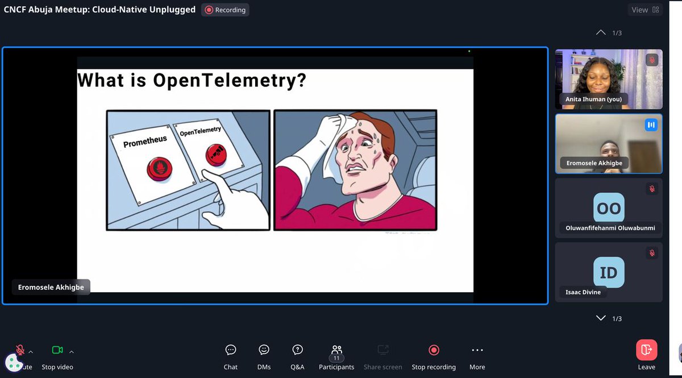Leave the meeting
682x378 pixels.
647,356
